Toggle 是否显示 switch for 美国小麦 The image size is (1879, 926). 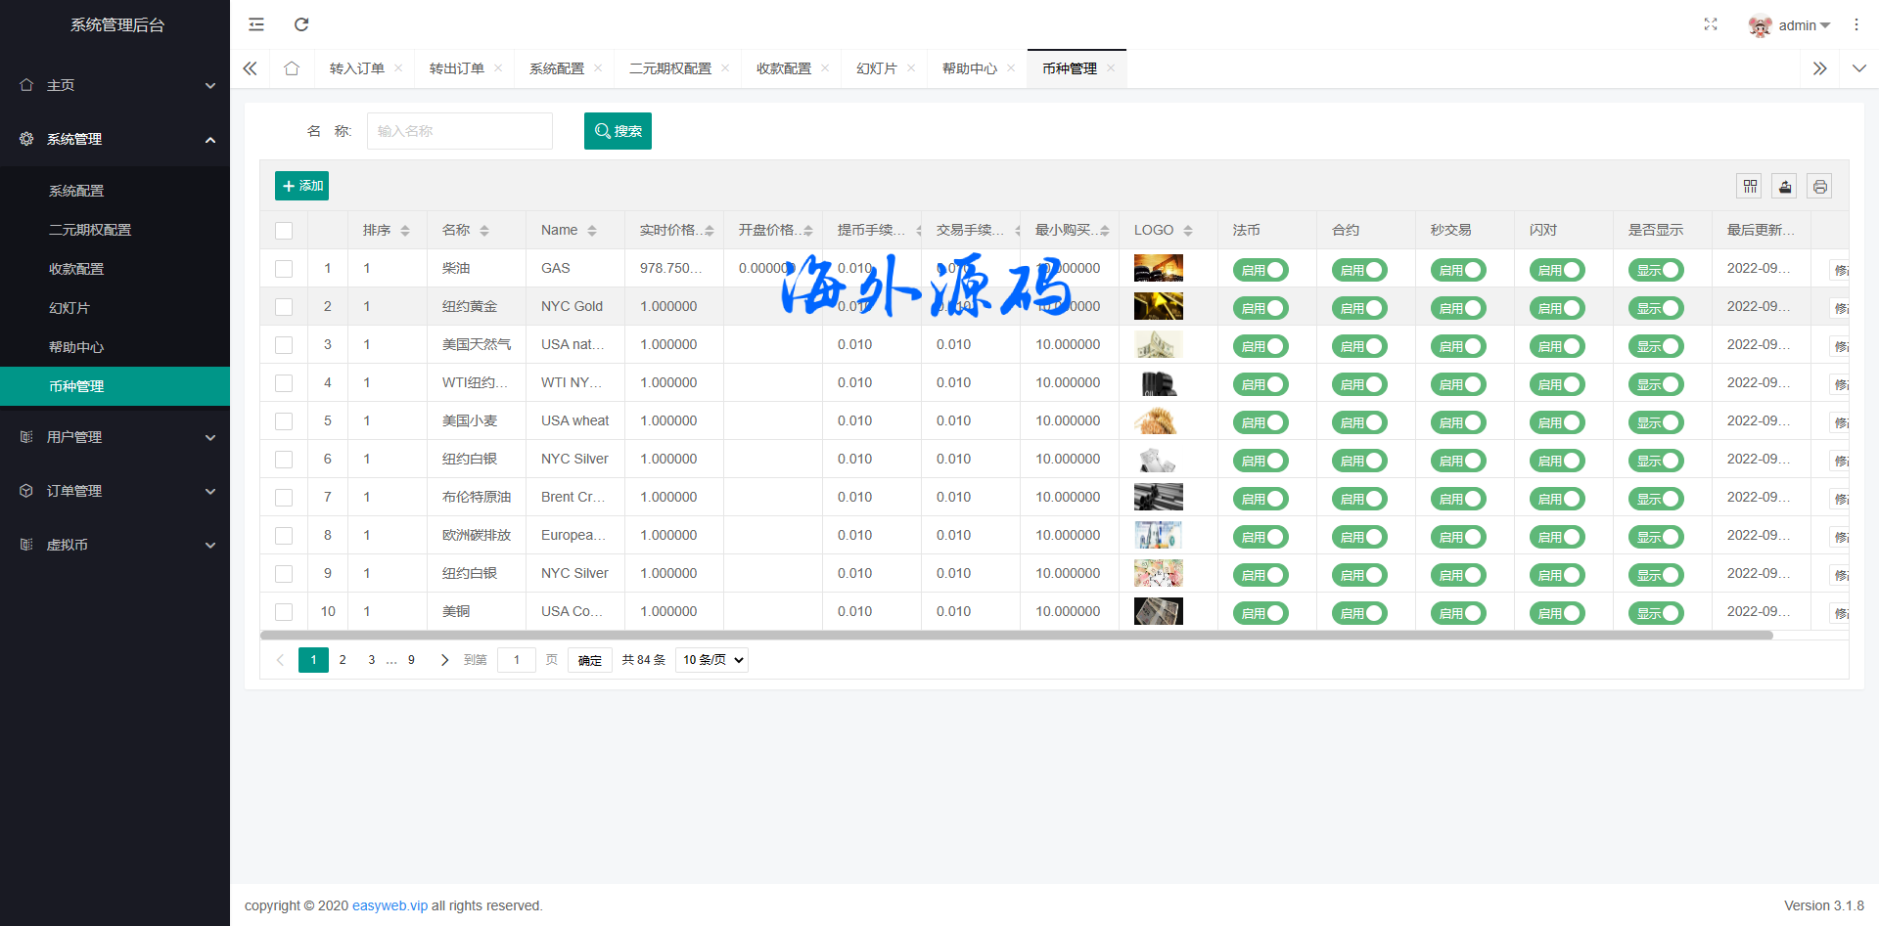(x=1656, y=422)
